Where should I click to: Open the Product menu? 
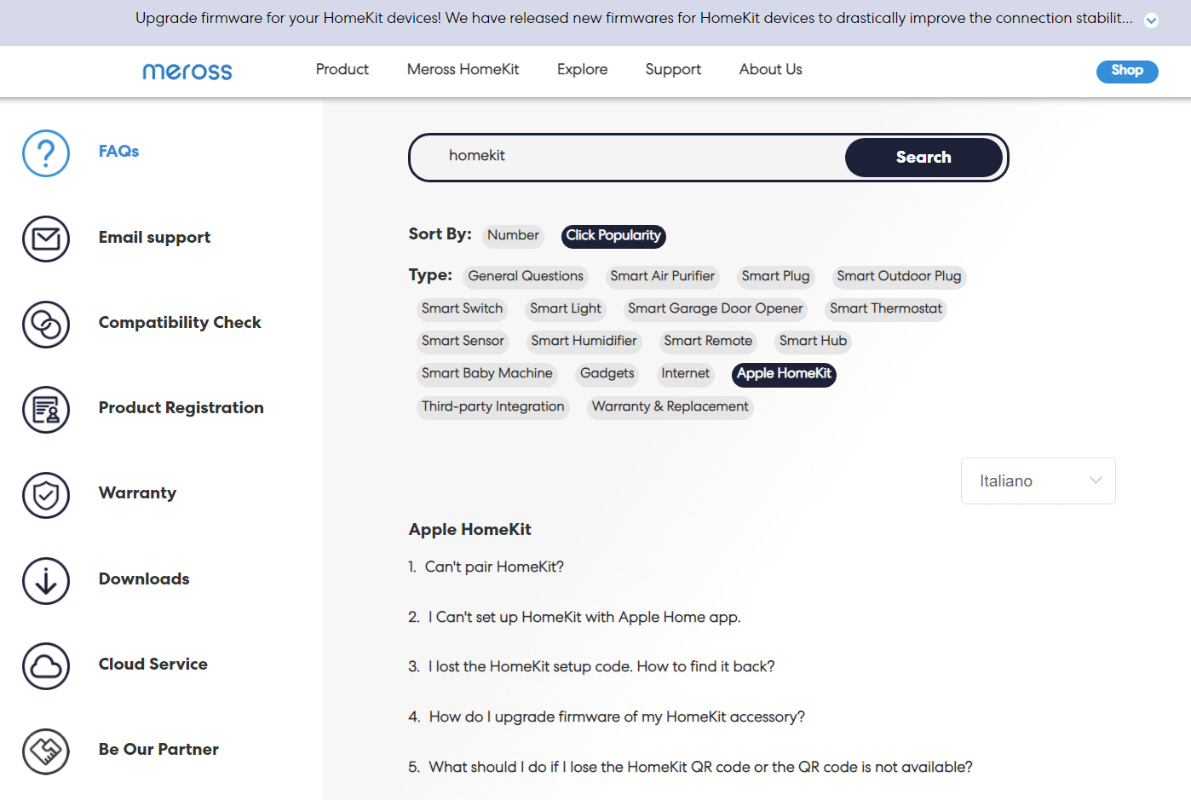click(x=342, y=70)
